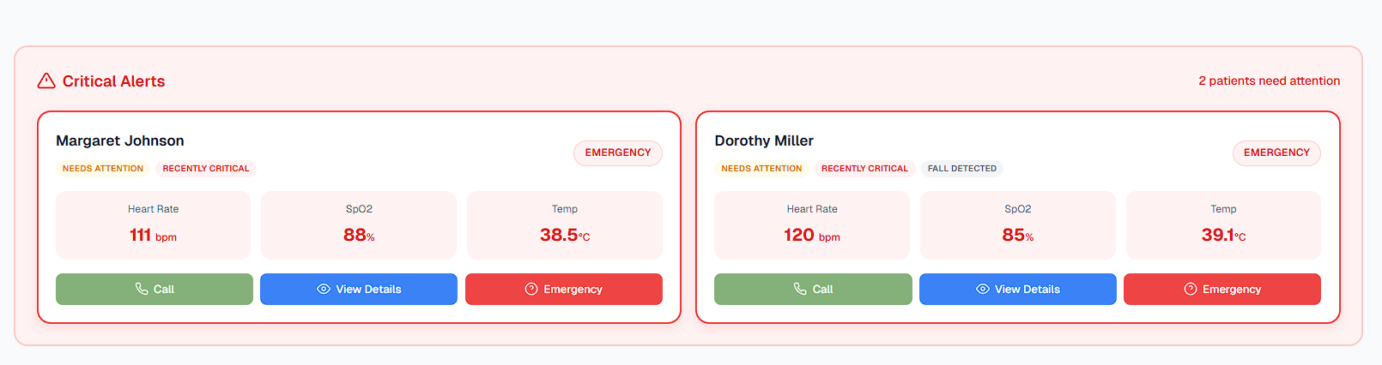The image size is (1382, 365).
Task: Trigger the red Emergency button for Margaret Johnson
Action: 564,289
